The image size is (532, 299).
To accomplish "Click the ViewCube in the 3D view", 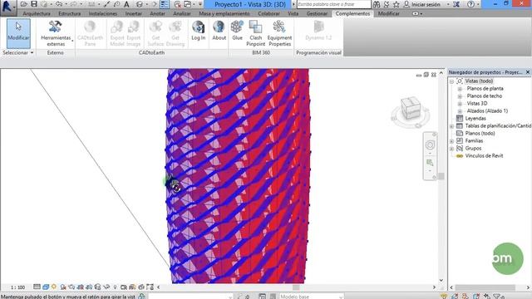I will (411, 109).
